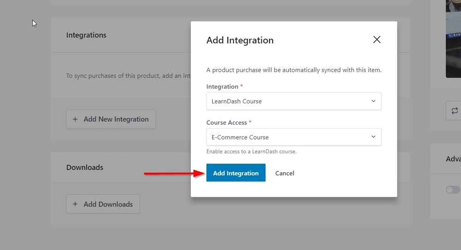Click the swap arrows icon button on right
This screenshot has height=250, width=461.
pos(455,110)
